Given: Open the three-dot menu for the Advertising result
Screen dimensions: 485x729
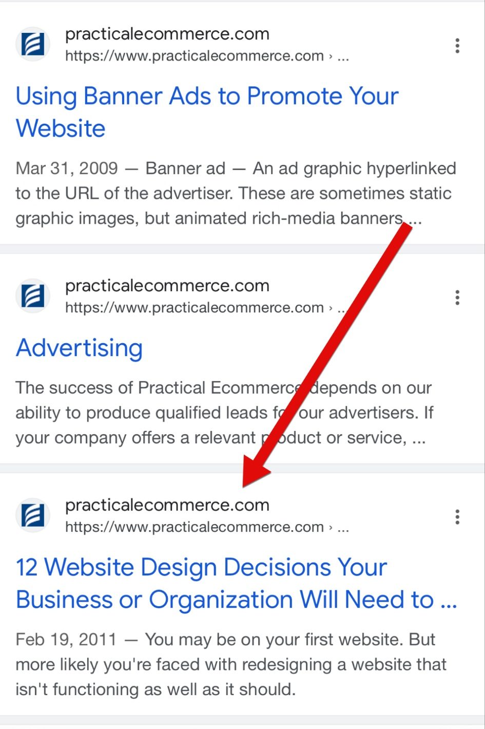Looking at the screenshot, I should click(457, 297).
